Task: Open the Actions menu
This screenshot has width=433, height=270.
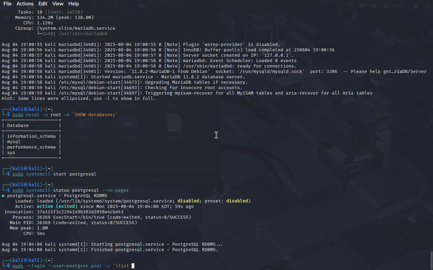Action: (25, 4)
